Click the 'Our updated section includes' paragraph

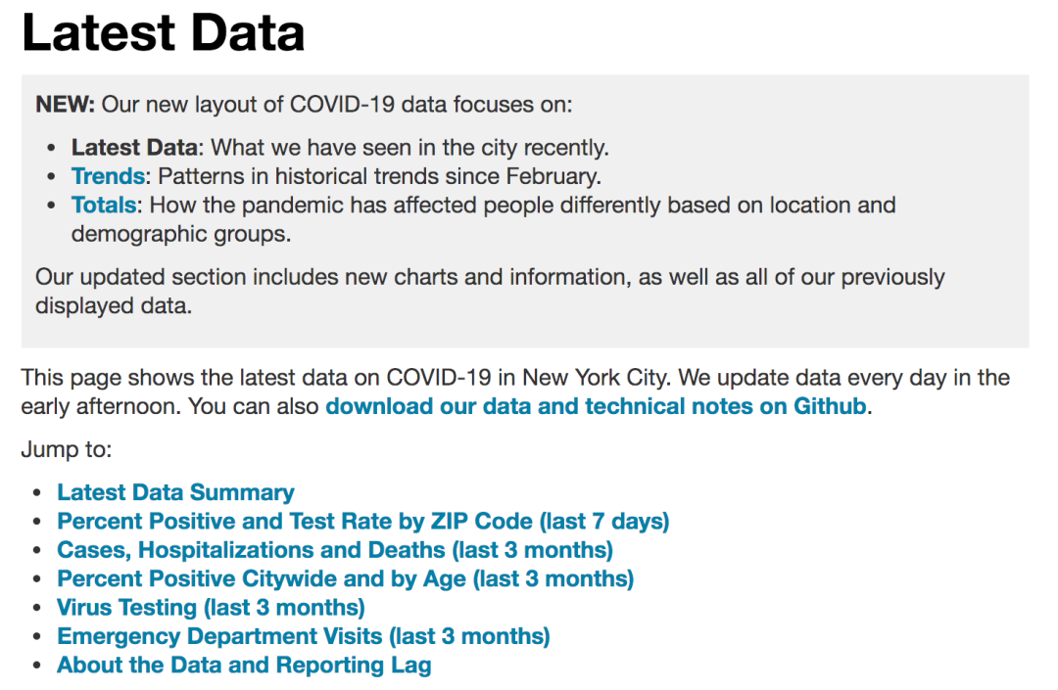(490, 291)
